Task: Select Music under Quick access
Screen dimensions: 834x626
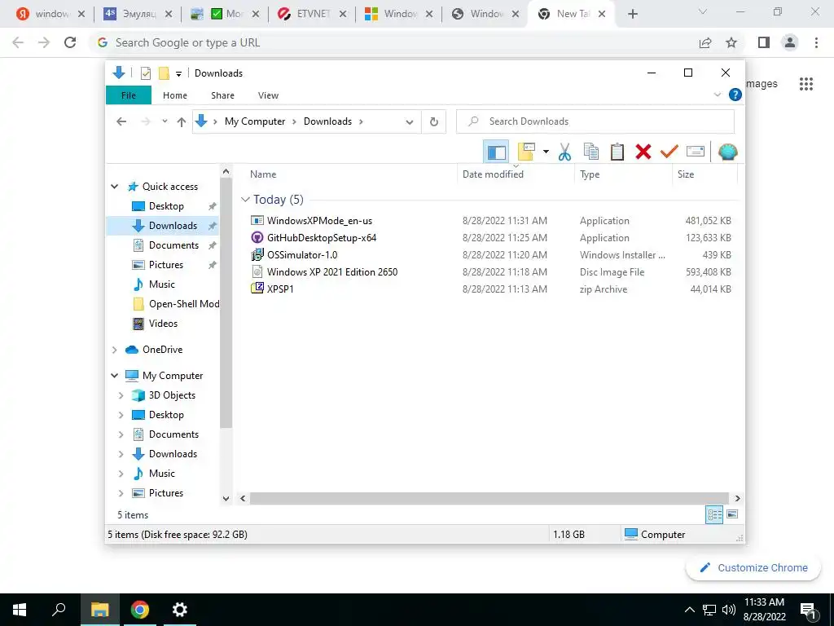Action: [162, 284]
